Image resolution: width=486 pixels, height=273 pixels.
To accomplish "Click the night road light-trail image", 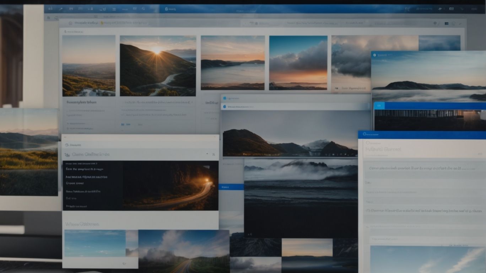I will click(x=171, y=186).
